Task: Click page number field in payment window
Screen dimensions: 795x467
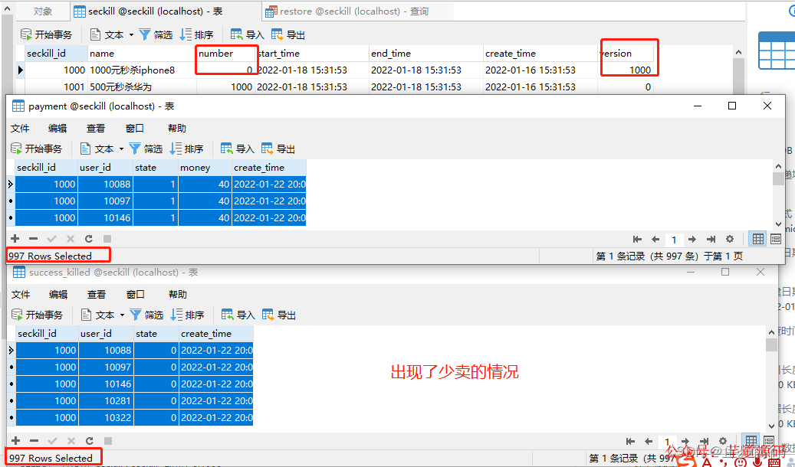Action: pos(674,239)
